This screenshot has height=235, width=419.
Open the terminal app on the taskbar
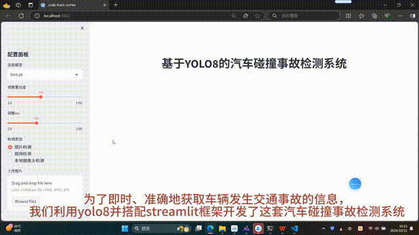[x=270, y=228]
